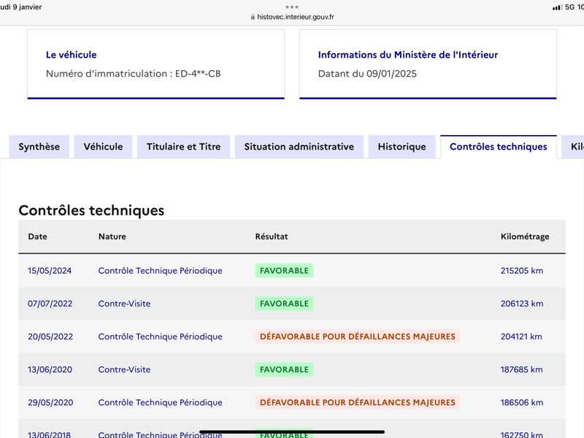Tap the histovec.interieur.gouv.fr address bar
The width and height of the screenshot is (584, 438).
293,17
